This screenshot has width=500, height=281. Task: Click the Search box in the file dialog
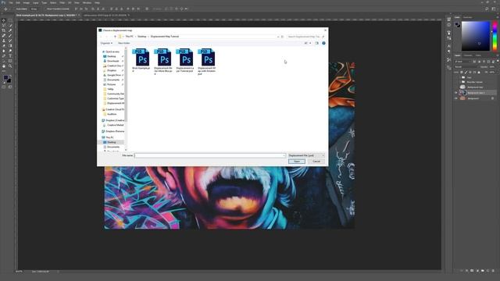pos(305,37)
